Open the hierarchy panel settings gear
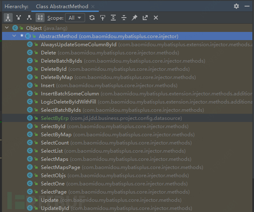Image resolution: width=254 pixels, height=212 pixels. (x=236, y=6)
